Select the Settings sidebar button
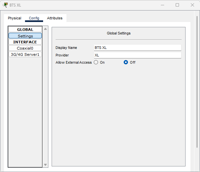200x172 pixels. tap(25, 36)
